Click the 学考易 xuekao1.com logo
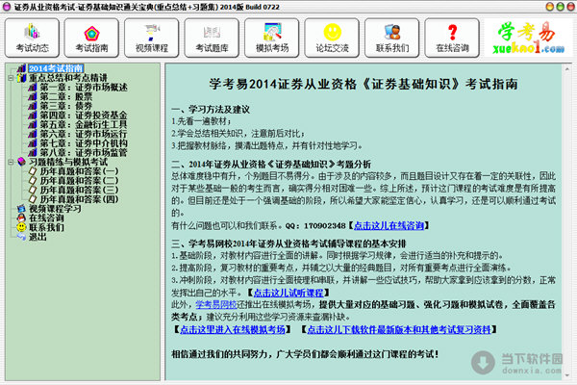577x385 pixels. tap(528, 38)
